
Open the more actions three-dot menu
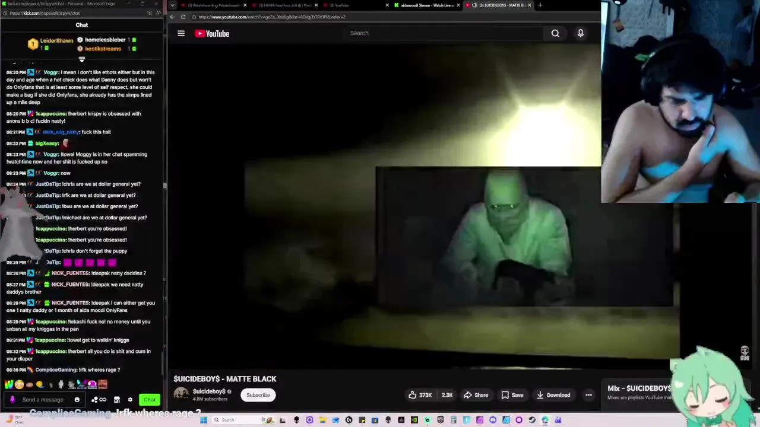pos(588,395)
